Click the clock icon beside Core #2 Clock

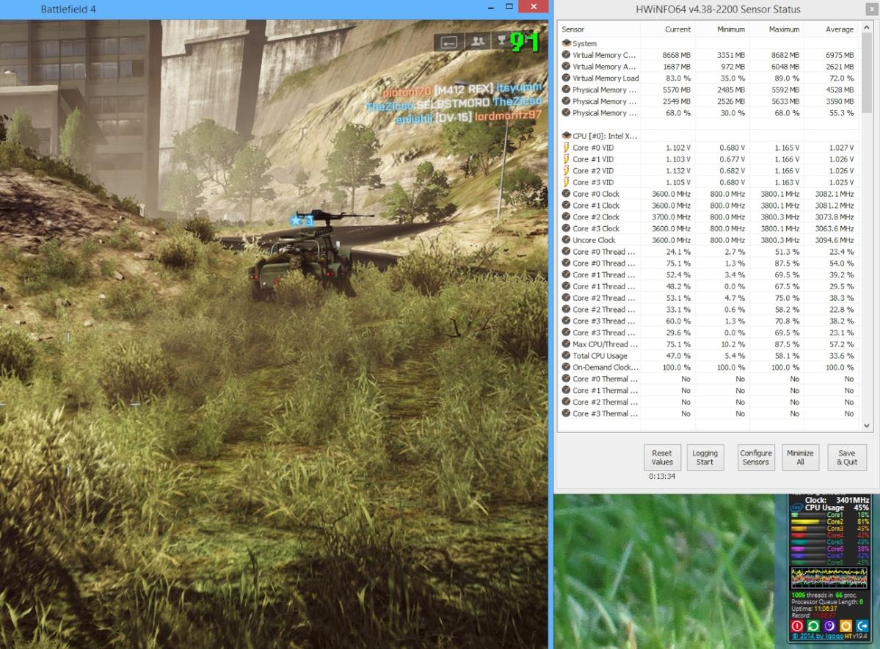coord(567,217)
